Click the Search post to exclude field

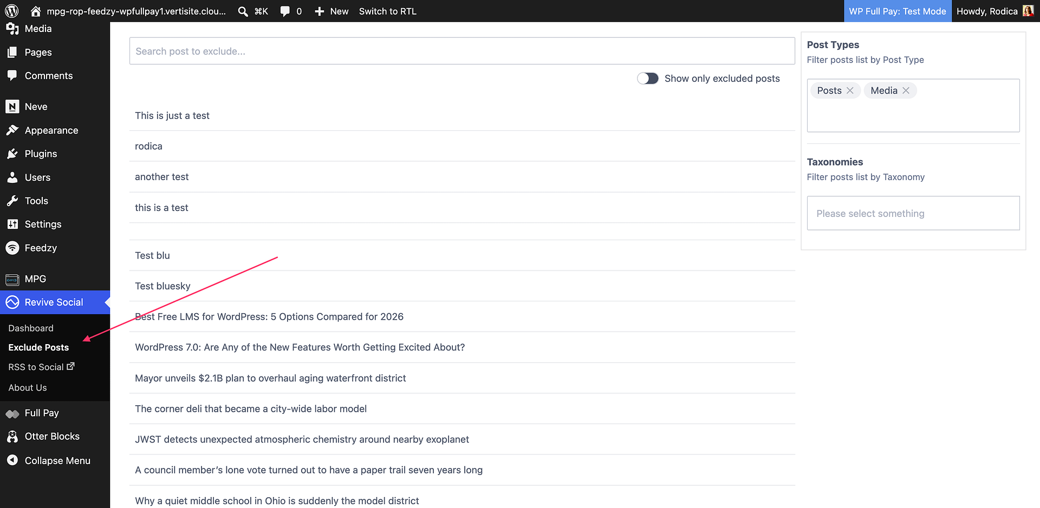tap(462, 51)
